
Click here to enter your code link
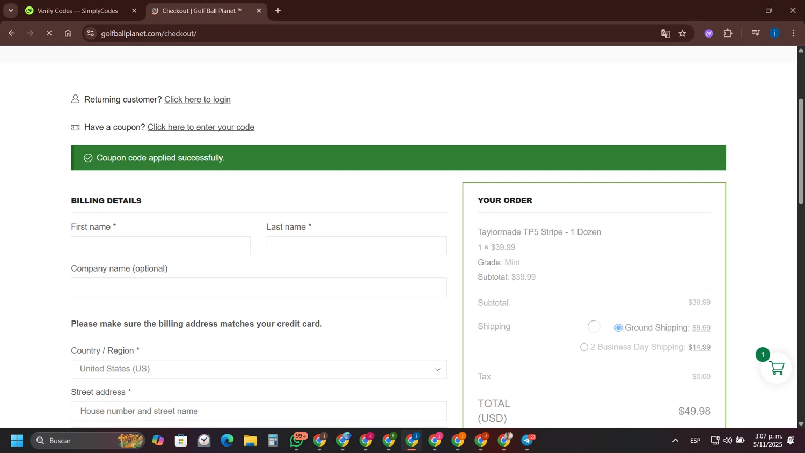coord(201,127)
